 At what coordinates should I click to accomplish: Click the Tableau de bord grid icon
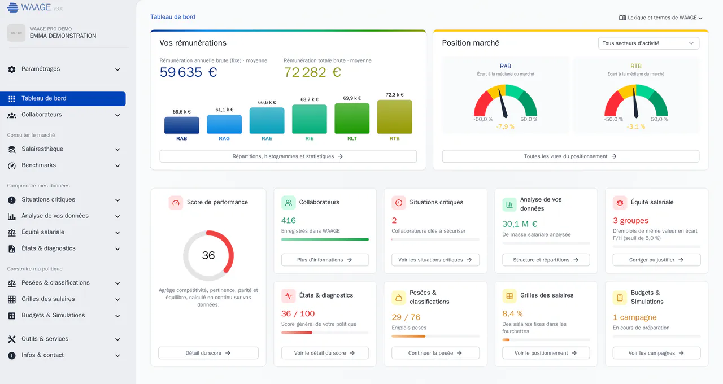click(x=12, y=99)
